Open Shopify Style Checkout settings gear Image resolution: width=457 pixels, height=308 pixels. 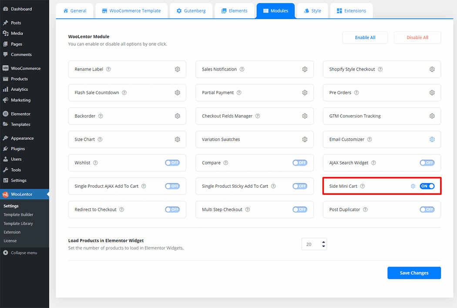pyautogui.click(x=432, y=69)
